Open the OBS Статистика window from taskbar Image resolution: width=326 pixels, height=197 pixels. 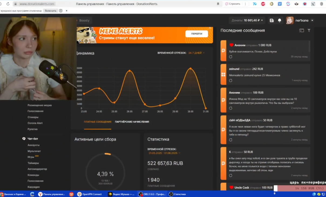pyautogui.click(x=178, y=194)
